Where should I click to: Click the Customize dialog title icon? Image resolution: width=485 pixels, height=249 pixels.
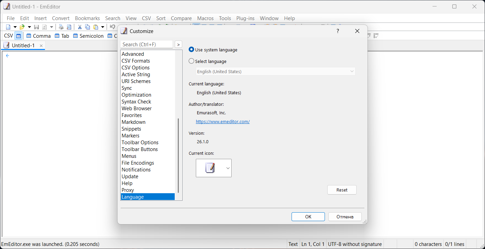(124, 31)
